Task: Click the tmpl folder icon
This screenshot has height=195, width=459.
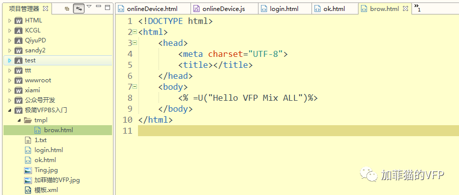Action: 28,120
